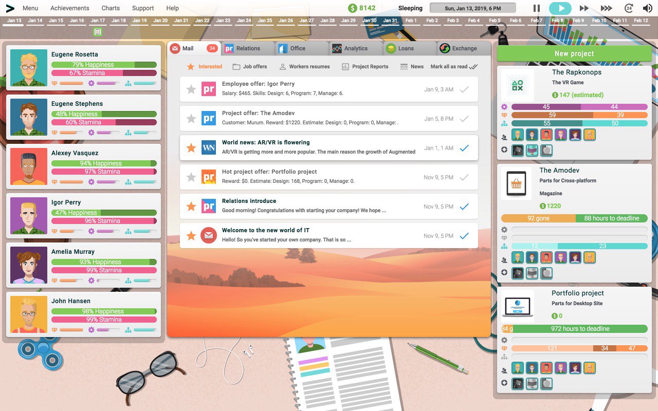
Task: Open the Sleeping status selector
Action: tap(410, 8)
